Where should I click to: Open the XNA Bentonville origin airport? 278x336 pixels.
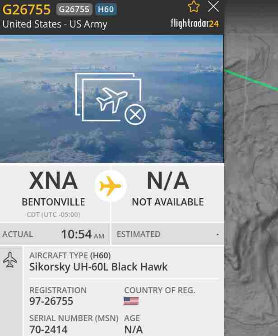click(x=54, y=189)
